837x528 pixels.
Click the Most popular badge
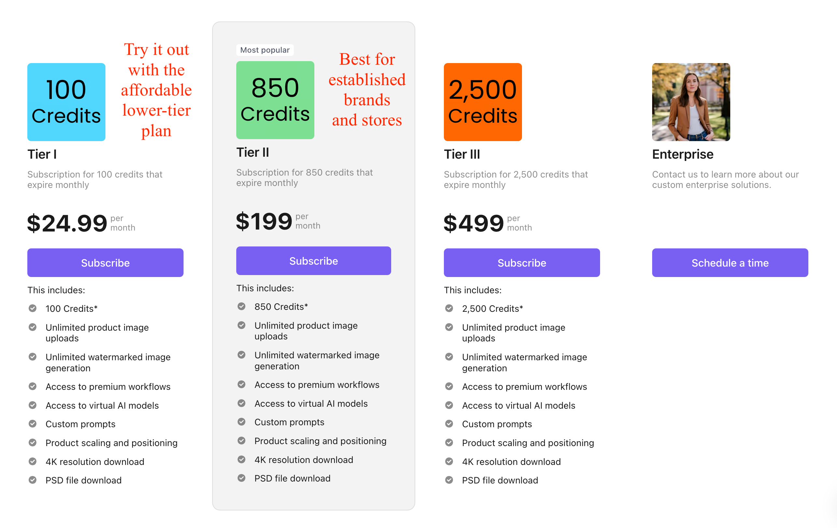tap(265, 50)
